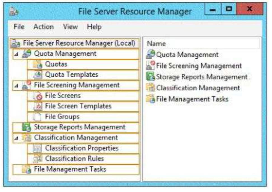Click Classification Management icon in tree
Screen dimensions: 272x192
point(27,138)
